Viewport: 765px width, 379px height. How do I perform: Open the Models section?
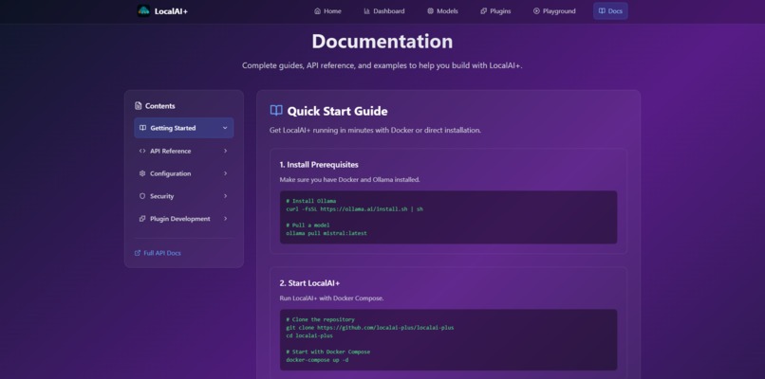tap(442, 10)
